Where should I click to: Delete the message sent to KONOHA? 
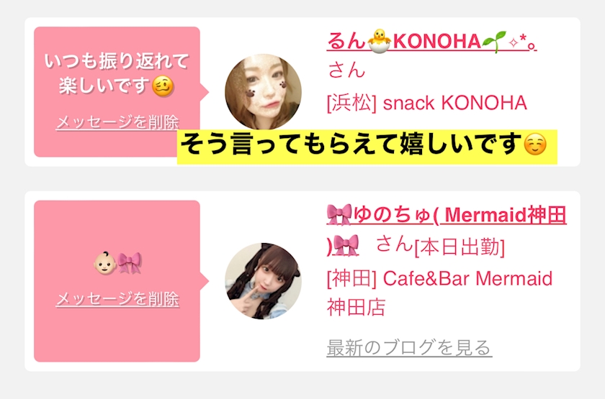pos(117,123)
